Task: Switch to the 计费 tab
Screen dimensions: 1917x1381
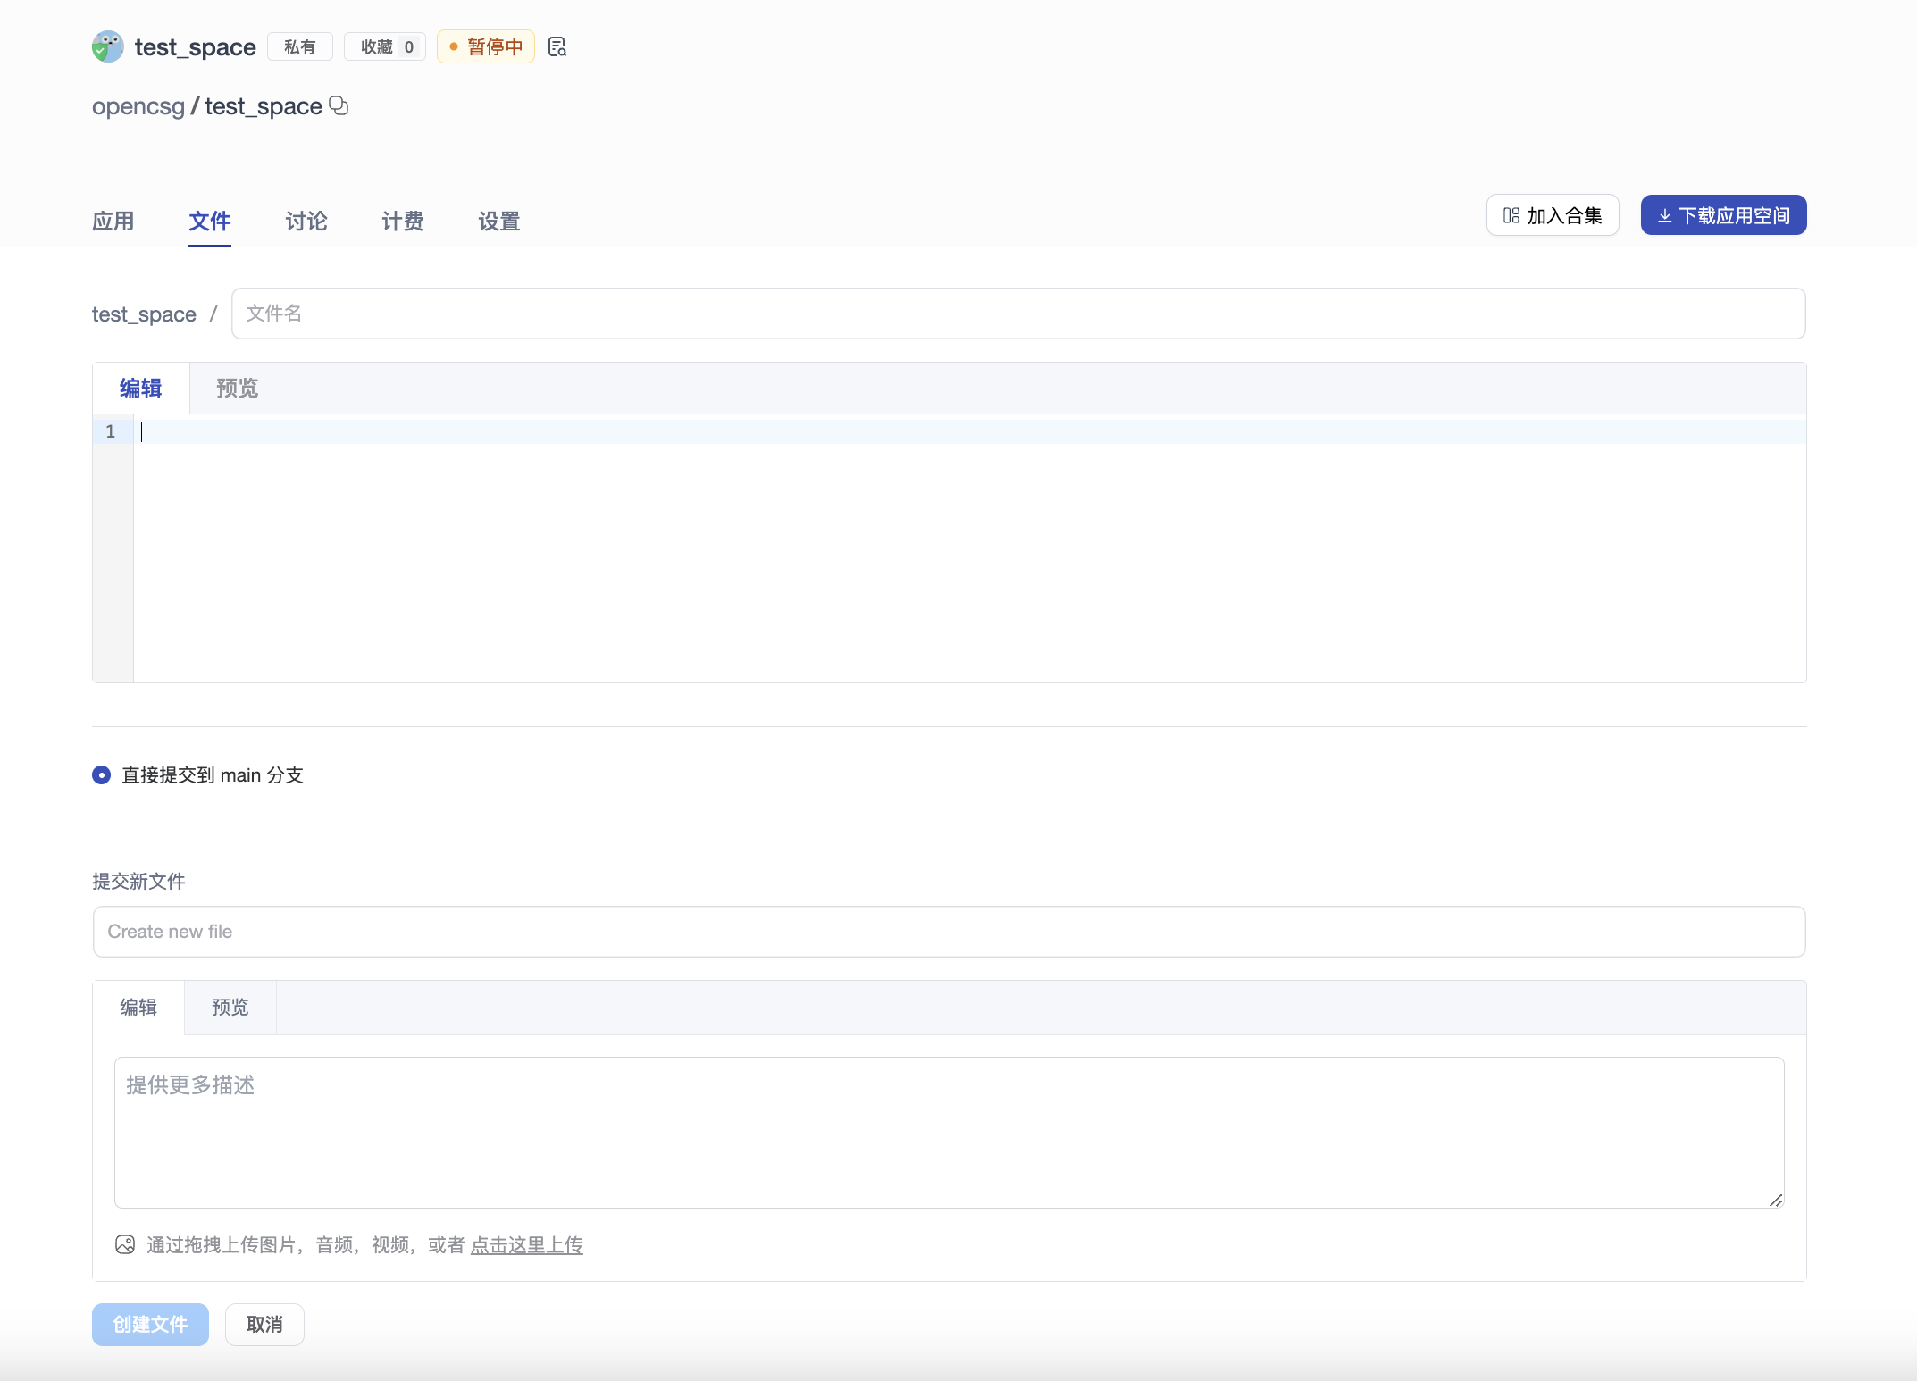Action: pos(400,221)
